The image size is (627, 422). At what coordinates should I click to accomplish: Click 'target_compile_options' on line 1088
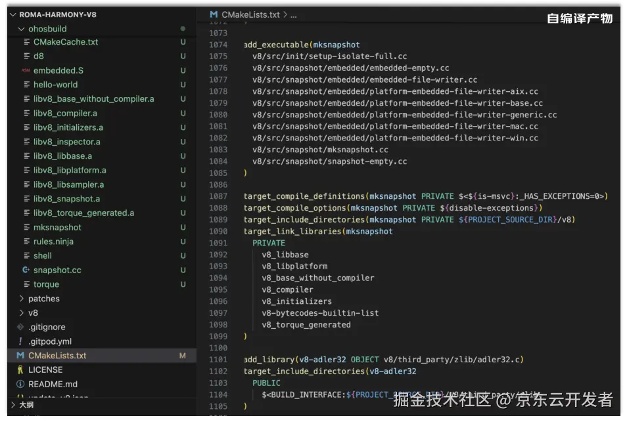(295, 208)
